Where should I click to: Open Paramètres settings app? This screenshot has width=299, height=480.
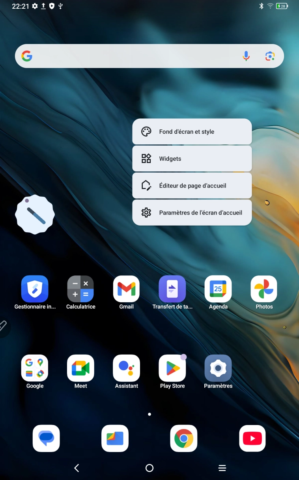coord(218,368)
